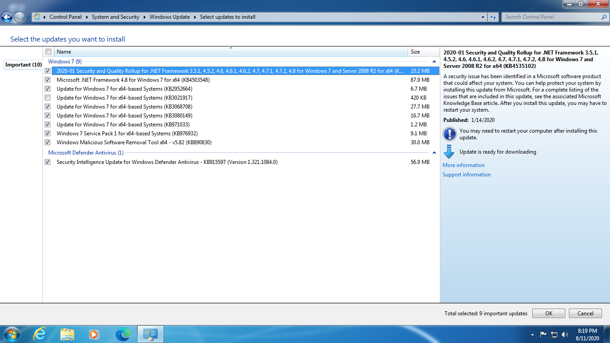Image resolution: width=610 pixels, height=343 pixels.
Task: Click the 56.9 MB size value
Action: click(420, 162)
